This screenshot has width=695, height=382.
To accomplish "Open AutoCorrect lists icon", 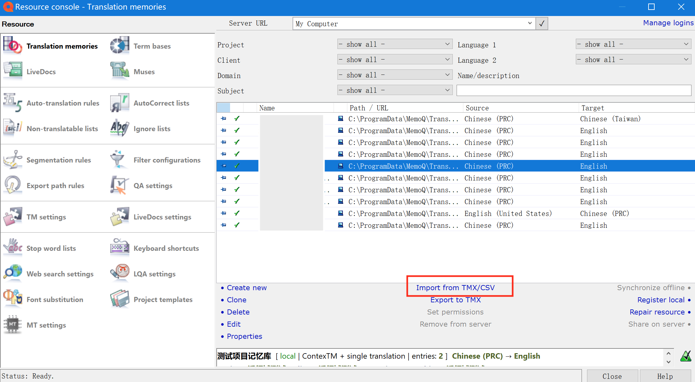I will pyautogui.click(x=120, y=103).
